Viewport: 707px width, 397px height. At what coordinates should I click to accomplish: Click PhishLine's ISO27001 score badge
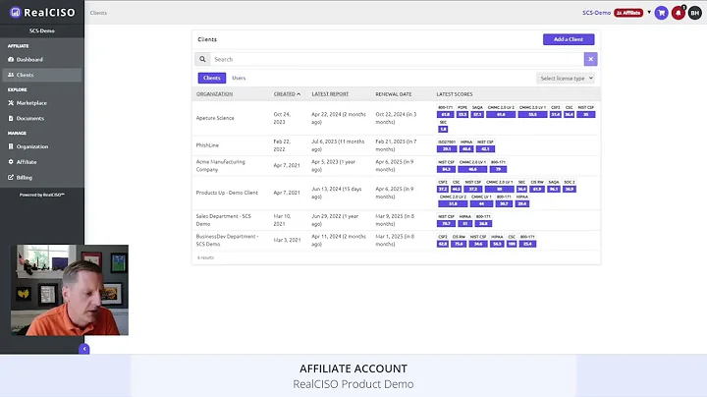click(447, 149)
